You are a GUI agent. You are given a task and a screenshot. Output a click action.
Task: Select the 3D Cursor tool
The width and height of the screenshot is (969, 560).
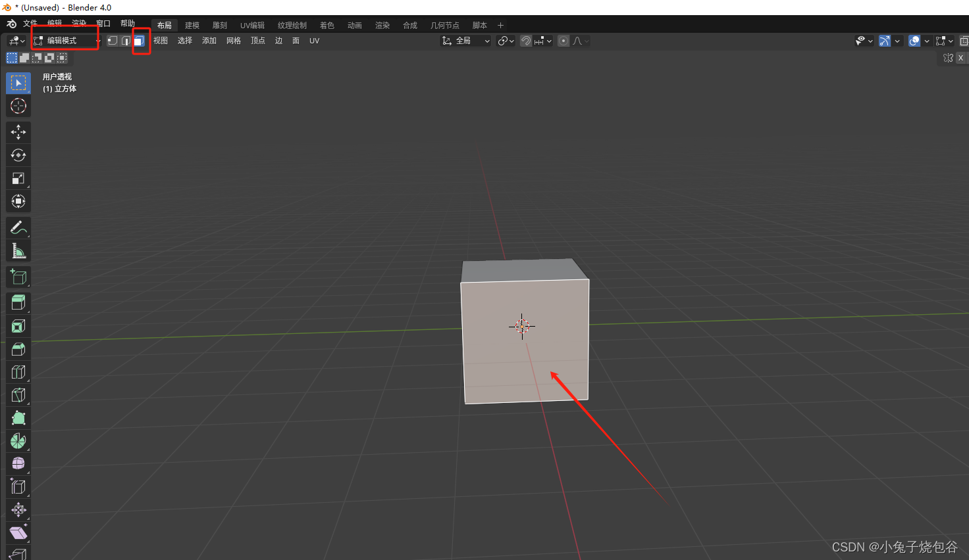tap(18, 106)
